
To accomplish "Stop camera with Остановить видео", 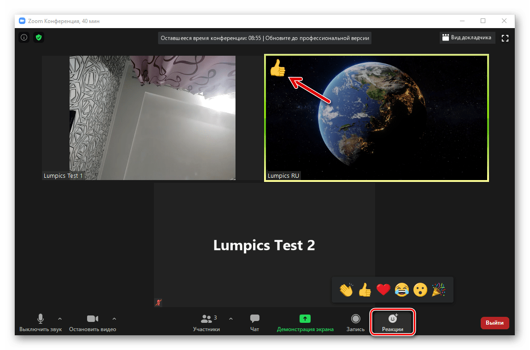I will click(x=92, y=323).
